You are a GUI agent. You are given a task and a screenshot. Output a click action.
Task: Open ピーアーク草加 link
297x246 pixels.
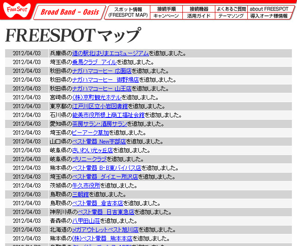click(x=90, y=133)
